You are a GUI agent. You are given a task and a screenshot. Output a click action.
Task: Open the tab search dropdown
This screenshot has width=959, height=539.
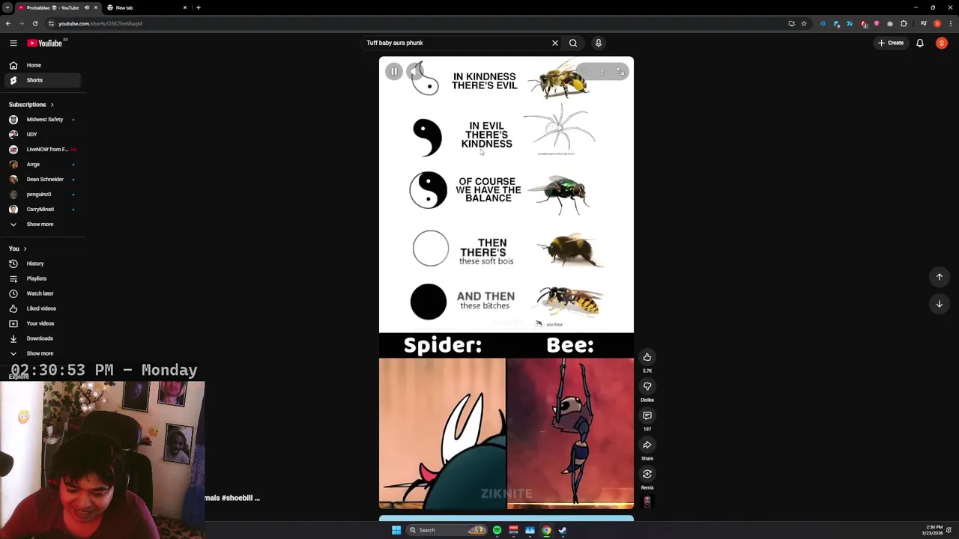pos(7,7)
